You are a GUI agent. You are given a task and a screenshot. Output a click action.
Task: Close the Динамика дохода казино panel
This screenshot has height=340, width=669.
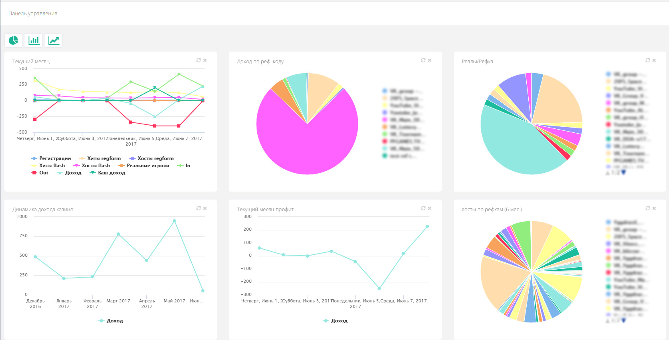205,208
